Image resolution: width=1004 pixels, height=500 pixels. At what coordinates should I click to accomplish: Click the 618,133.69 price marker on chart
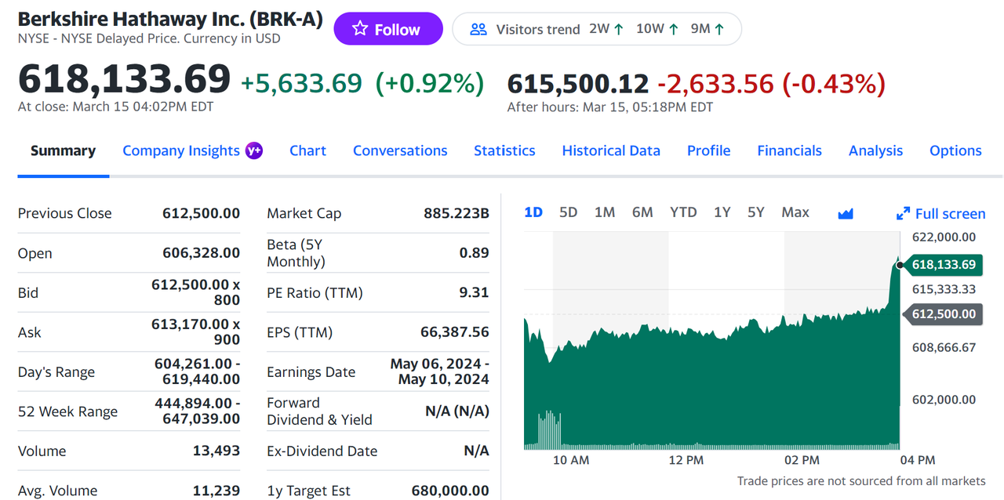pyautogui.click(x=942, y=265)
